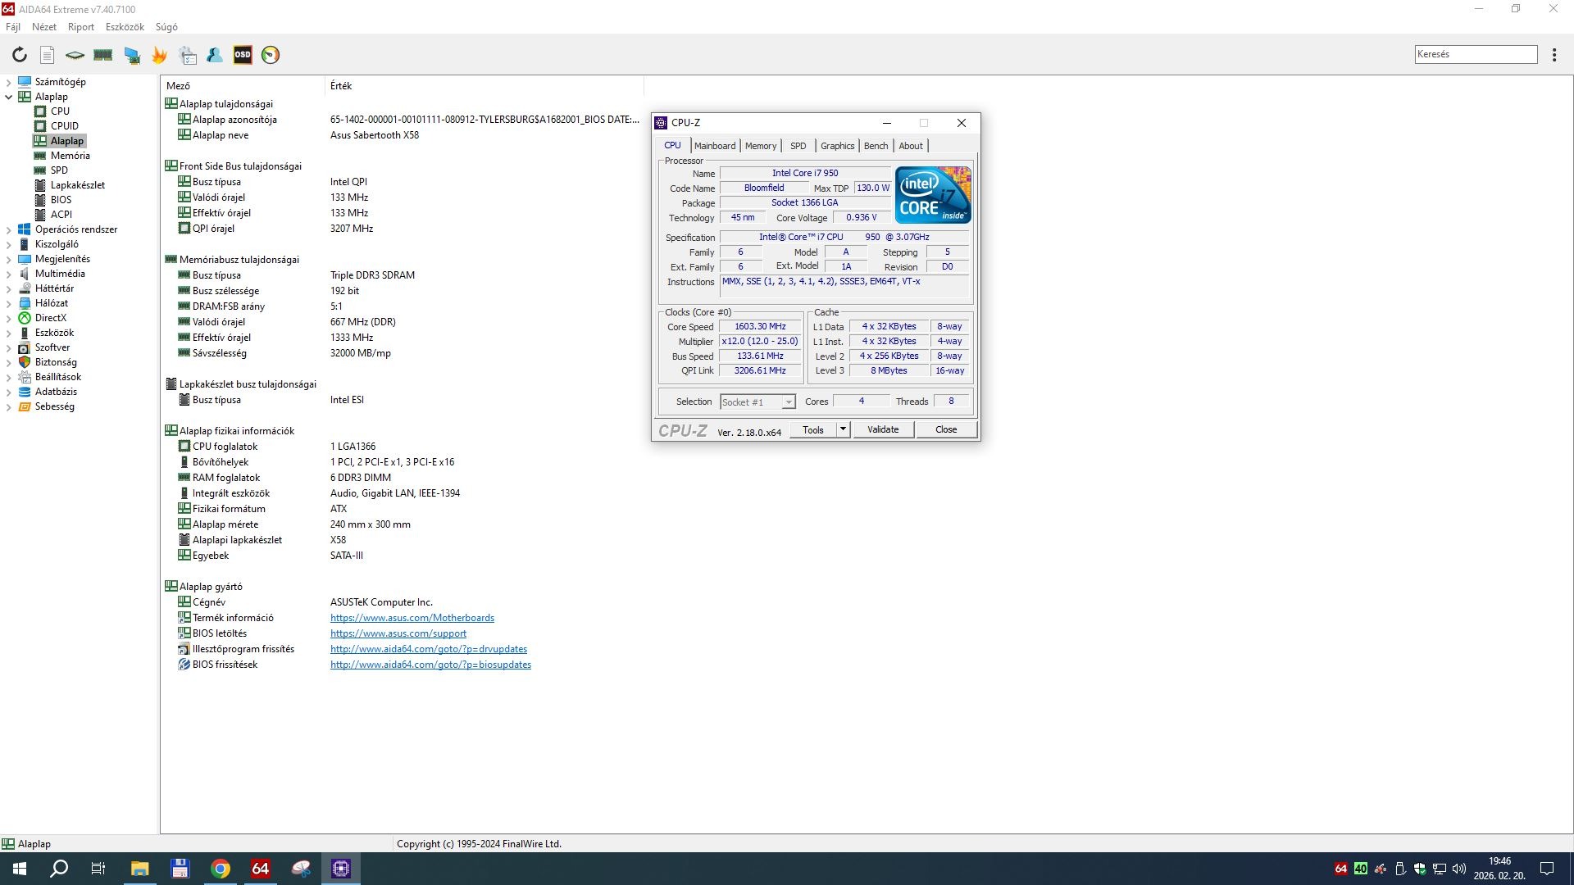Open the Report page icon
The width and height of the screenshot is (1574, 885).
point(48,55)
